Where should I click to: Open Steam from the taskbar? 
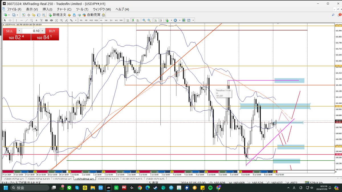[x=155, y=188]
